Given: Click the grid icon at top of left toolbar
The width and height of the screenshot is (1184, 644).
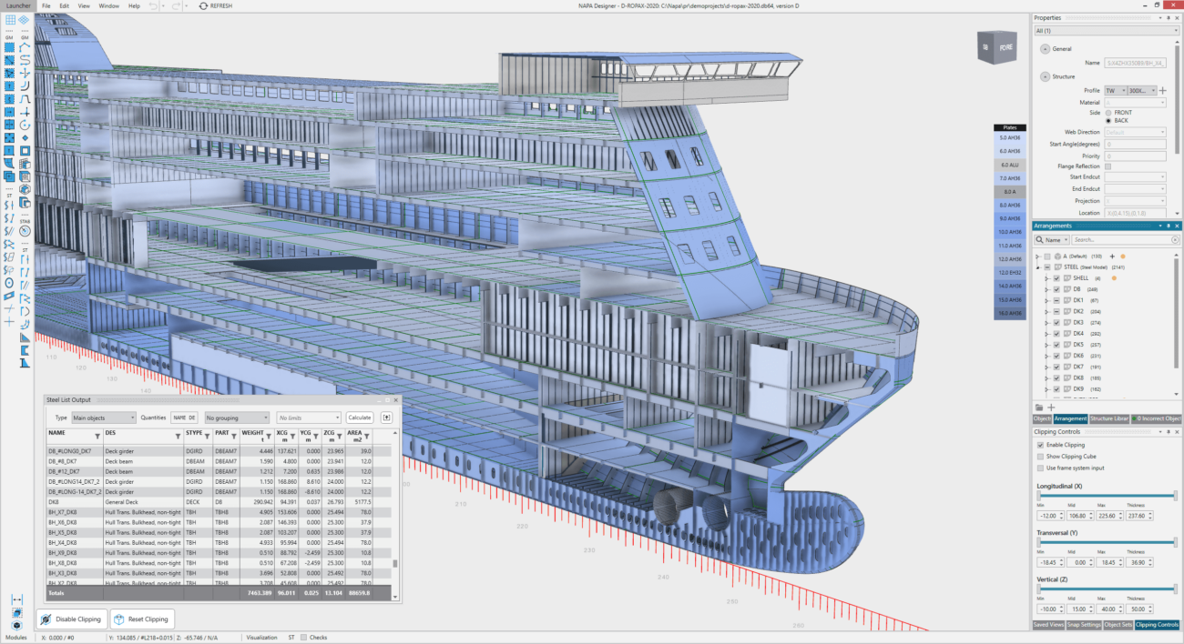Looking at the screenshot, I should (x=9, y=19).
